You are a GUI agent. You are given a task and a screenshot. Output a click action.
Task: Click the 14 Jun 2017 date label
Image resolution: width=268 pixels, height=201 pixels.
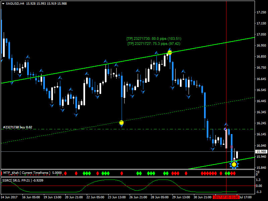click(9, 197)
